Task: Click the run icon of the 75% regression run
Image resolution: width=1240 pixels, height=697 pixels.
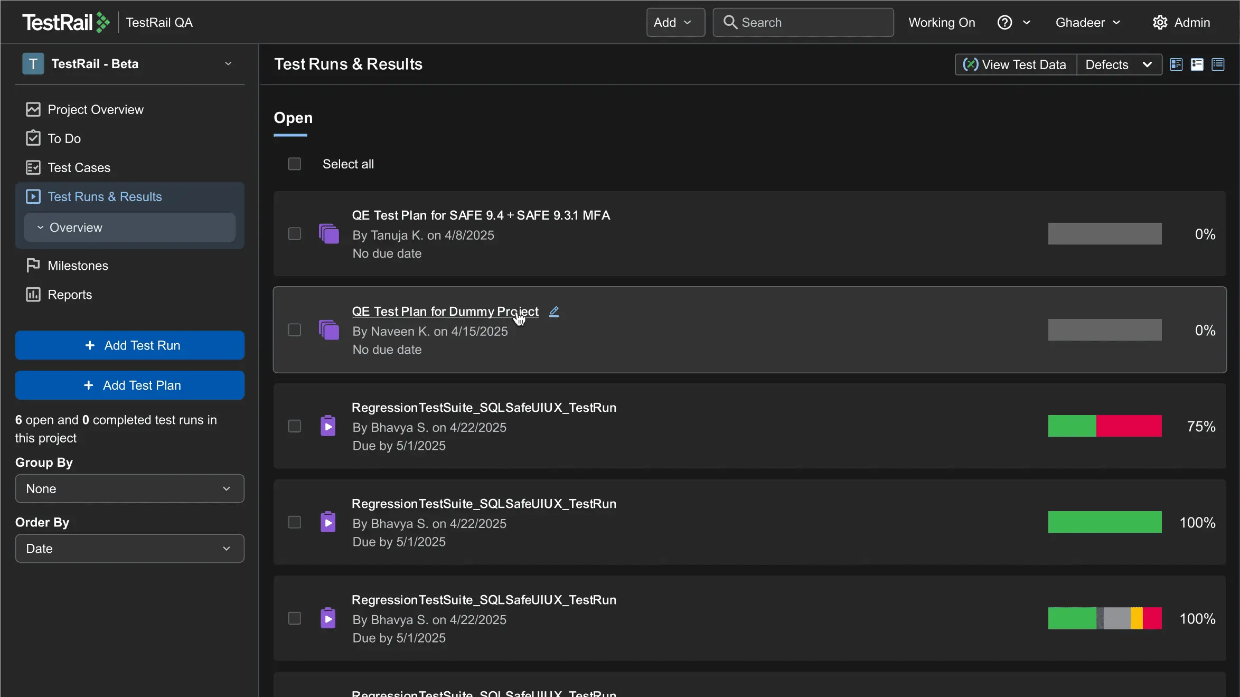Action: 328,426
